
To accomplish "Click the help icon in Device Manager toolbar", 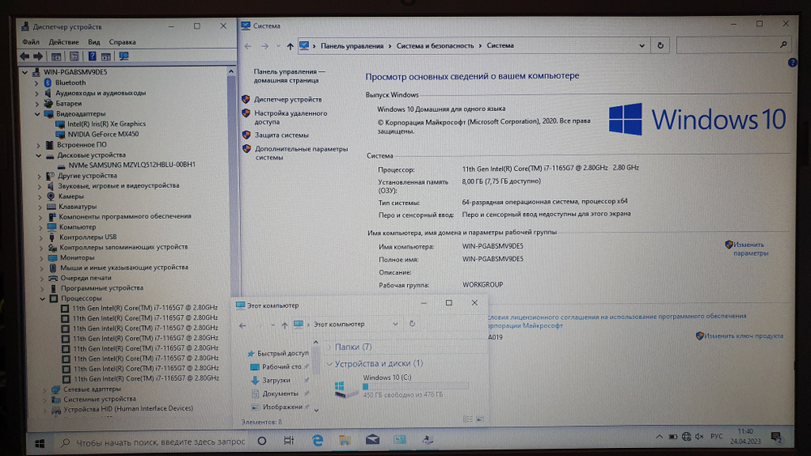I will 92,56.
